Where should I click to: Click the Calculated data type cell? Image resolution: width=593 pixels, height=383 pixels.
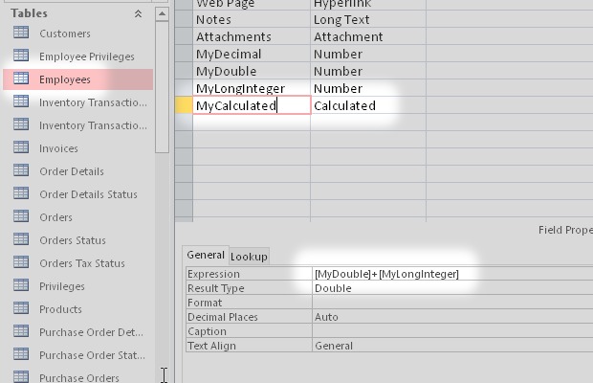coord(367,106)
